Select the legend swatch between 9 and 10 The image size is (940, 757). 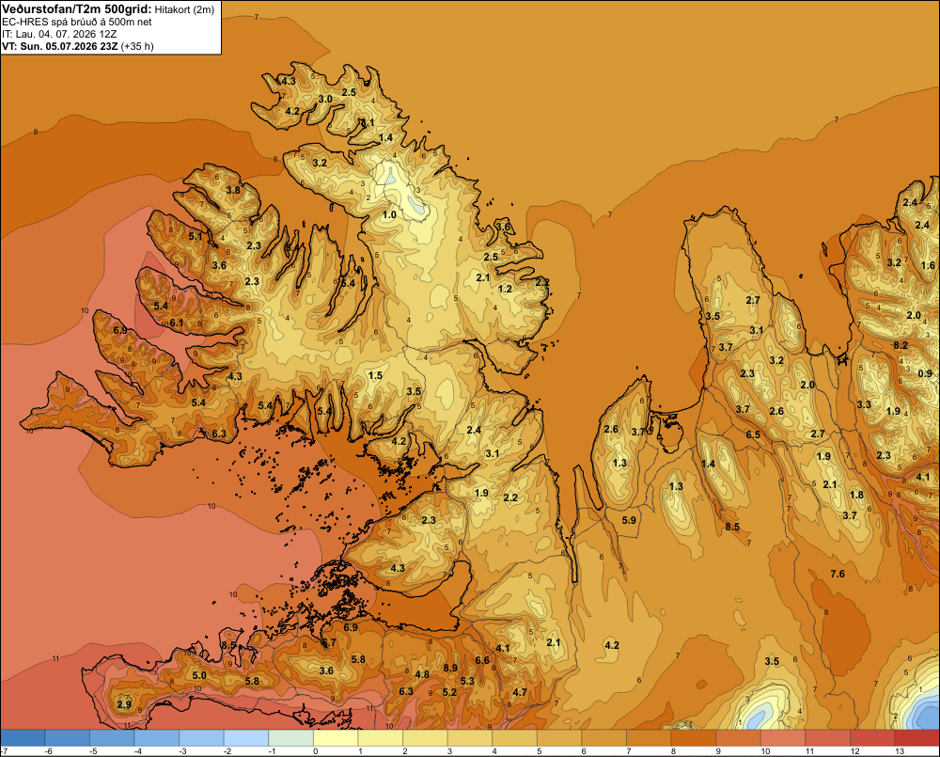[739, 738]
